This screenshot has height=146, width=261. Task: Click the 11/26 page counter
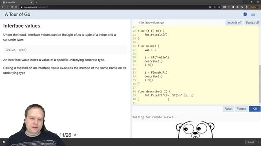(x=65, y=135)
